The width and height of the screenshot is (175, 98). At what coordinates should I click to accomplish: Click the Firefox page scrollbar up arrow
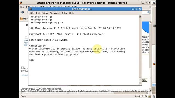[x=150, y=23]
